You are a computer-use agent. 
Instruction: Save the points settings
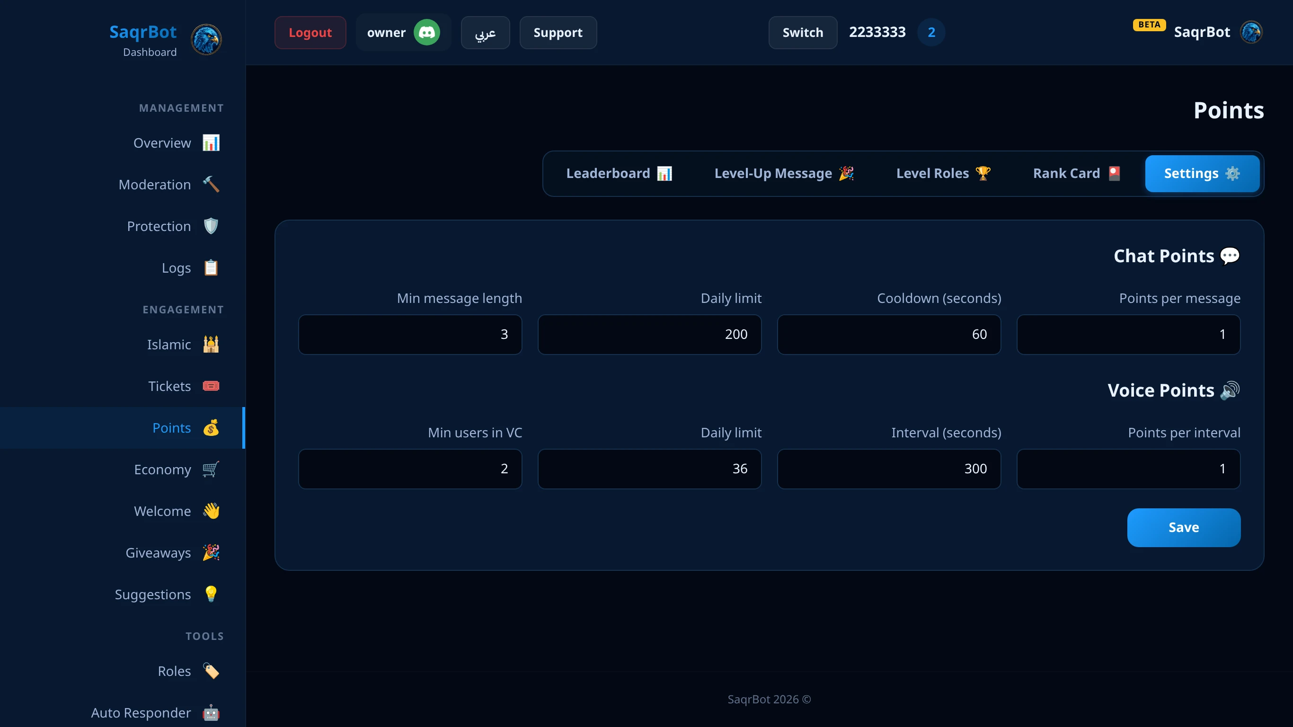tap(1184, 528)
